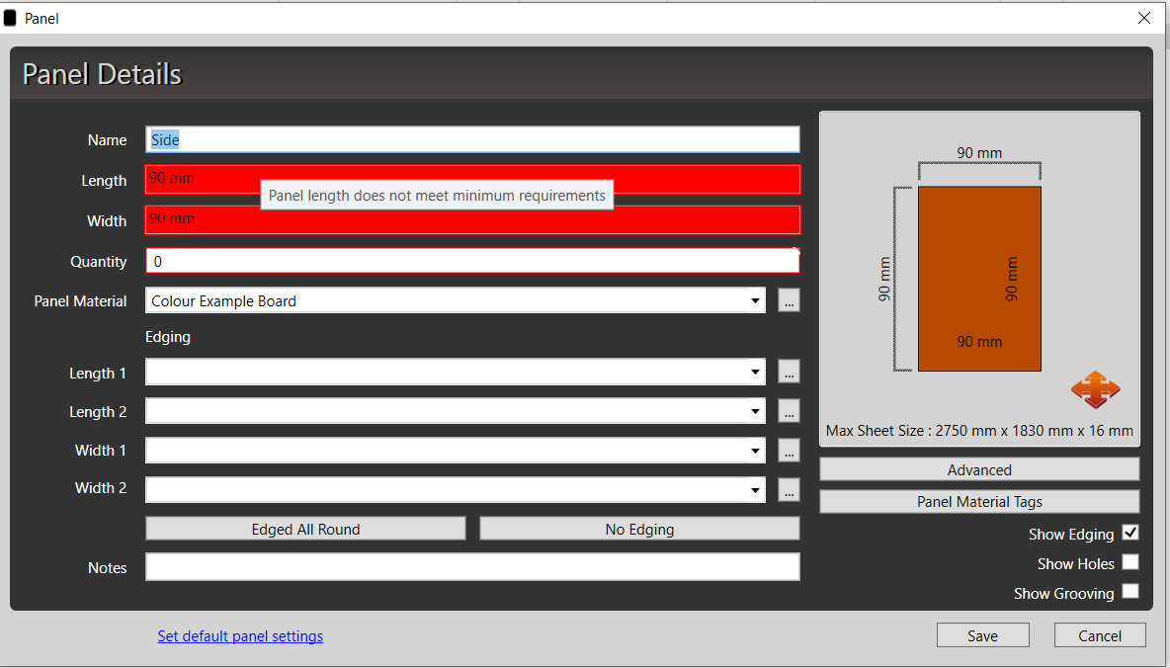Viewport: 1170px width, 668px height.
Task: Open the Panel Material browse ellipsis button
Action: click(x=789, y=300)
